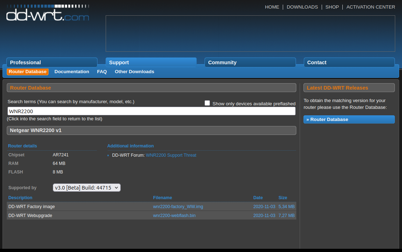
Task: Click the Date column header
Action: [258, 198]
